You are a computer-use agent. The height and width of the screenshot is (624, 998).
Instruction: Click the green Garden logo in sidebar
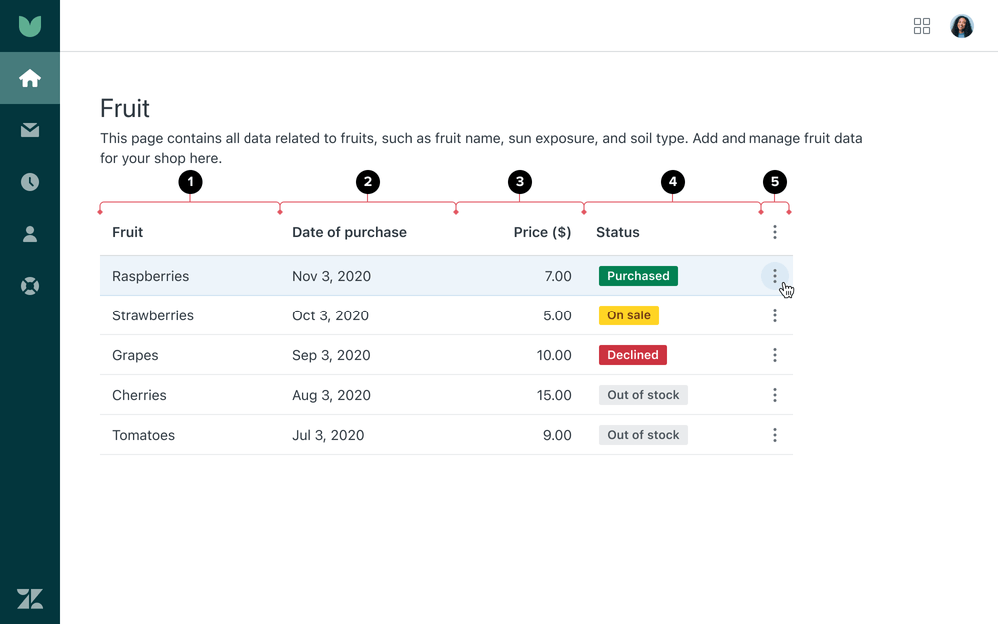(30, 26)
